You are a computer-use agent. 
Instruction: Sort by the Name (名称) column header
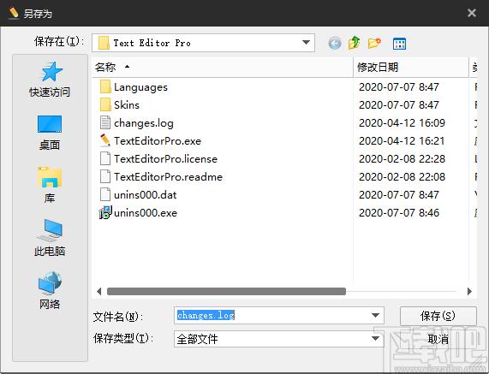[223, 68]
